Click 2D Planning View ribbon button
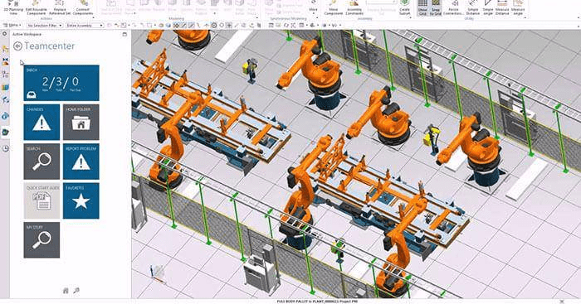Viewport: 581px width, 304px height. (13, 7)
